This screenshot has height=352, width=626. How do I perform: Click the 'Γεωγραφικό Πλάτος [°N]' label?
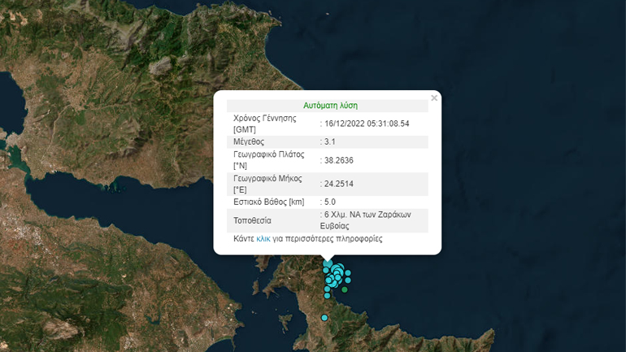pyautogui.click(x=268, y=159)
